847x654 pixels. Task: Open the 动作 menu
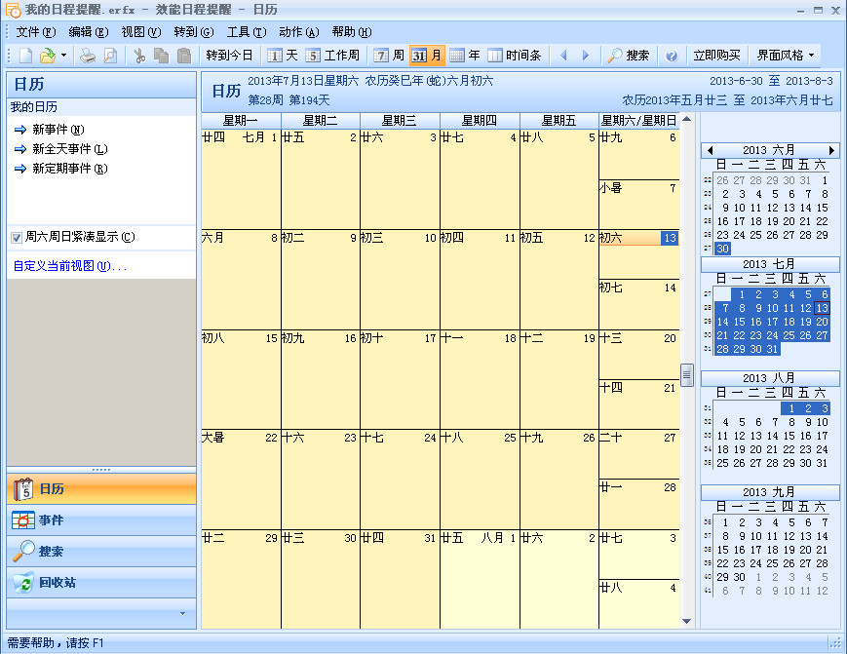click(298, 32)
